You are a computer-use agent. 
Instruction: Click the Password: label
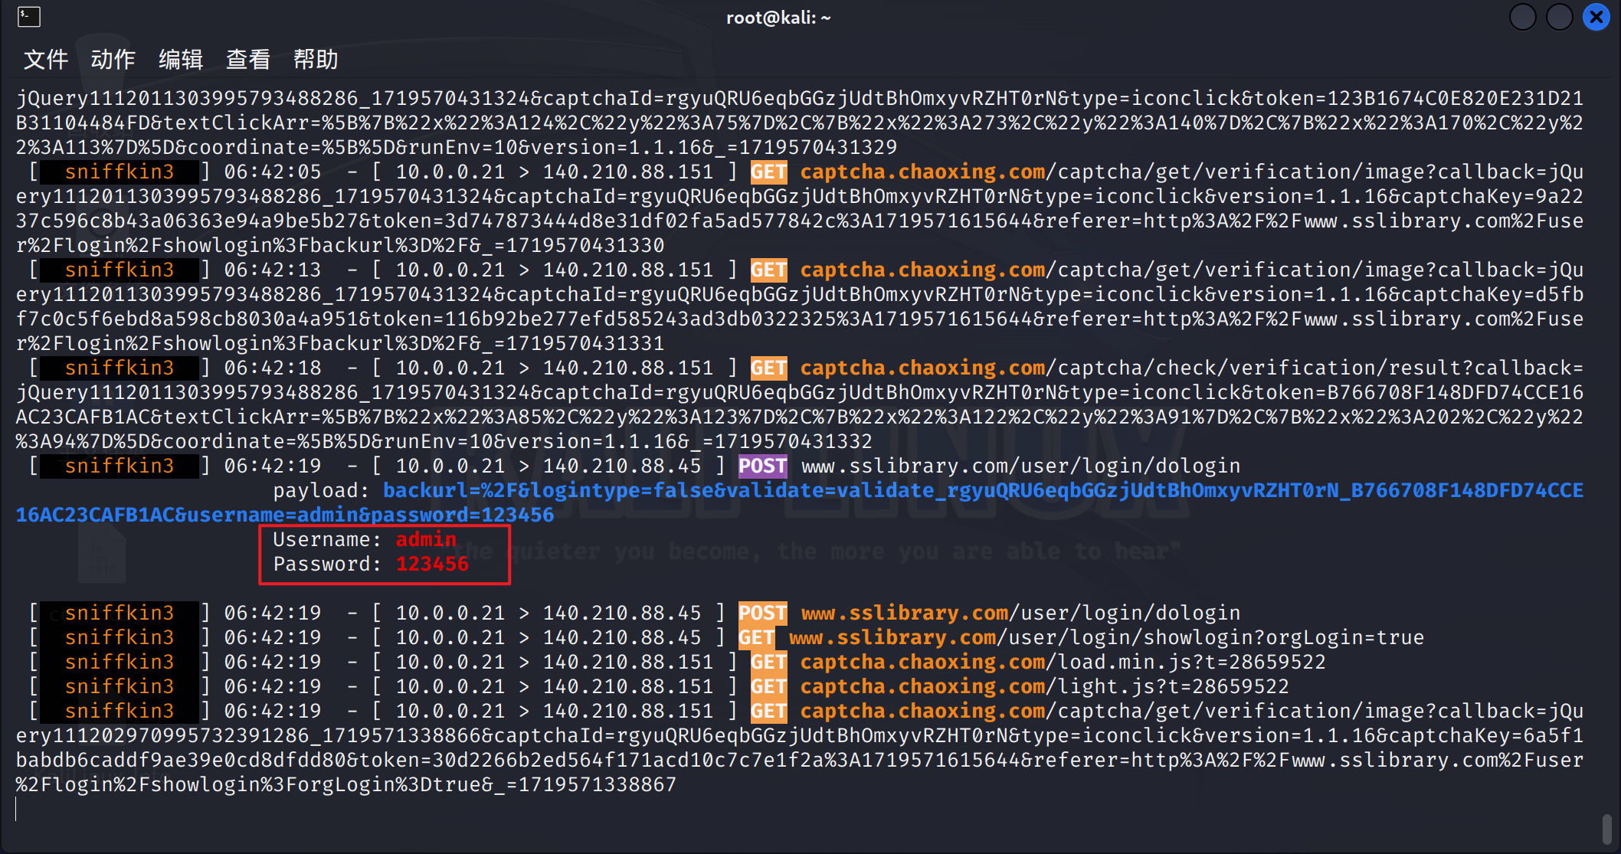(x=328, y=564)
